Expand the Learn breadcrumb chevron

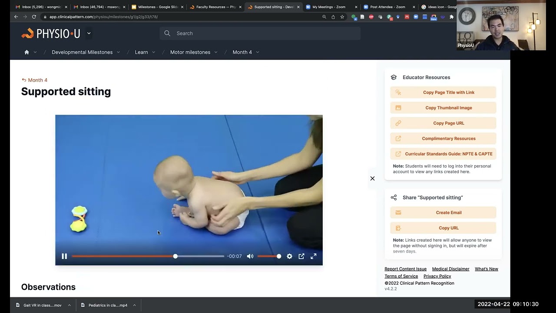click(153, 52)
